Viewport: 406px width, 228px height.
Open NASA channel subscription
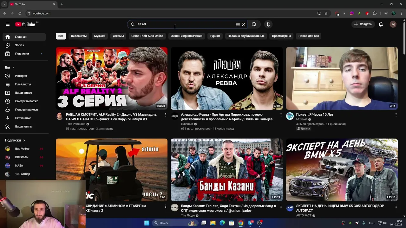point(24,166)
